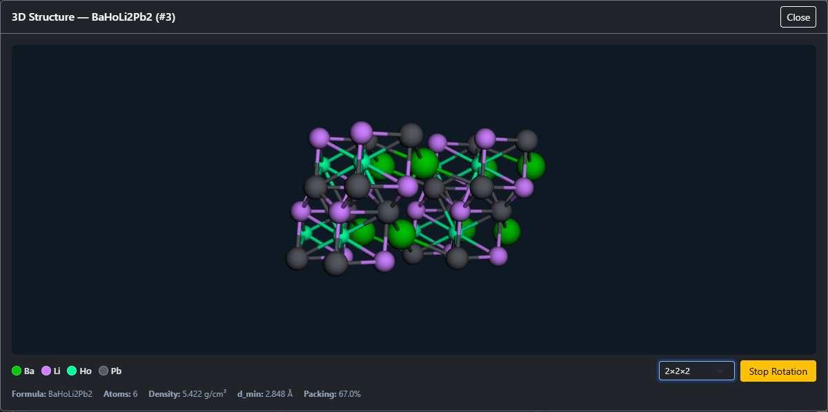The image size is (828, 412).
Task: Click the green Ba legend swatch
Action: (x=17, y=371)
